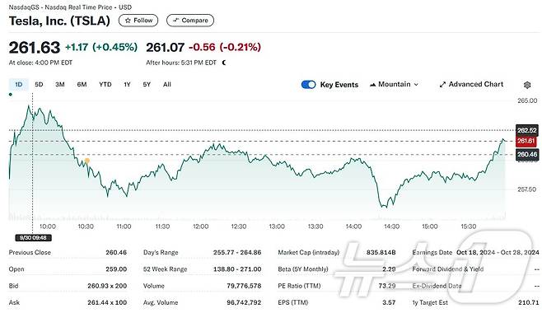Click the Day's Range value 255.77 - 264.86
The width and height of the screenshot is (542, 313).
click(237, 252)
